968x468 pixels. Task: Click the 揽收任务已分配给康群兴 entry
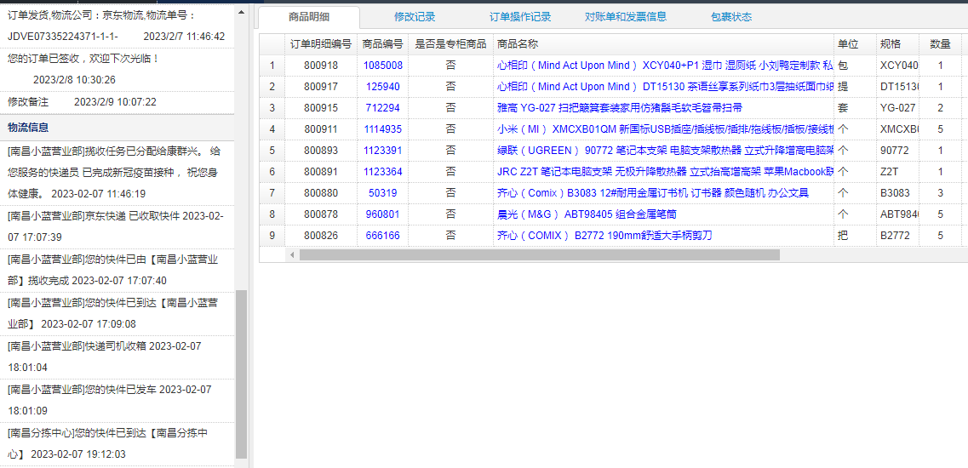click(x=117, y=172)
